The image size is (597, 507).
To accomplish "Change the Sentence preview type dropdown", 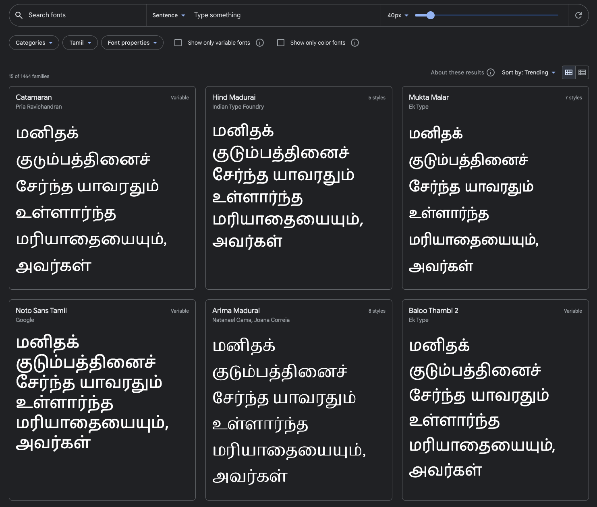I will tap(168, 15).
